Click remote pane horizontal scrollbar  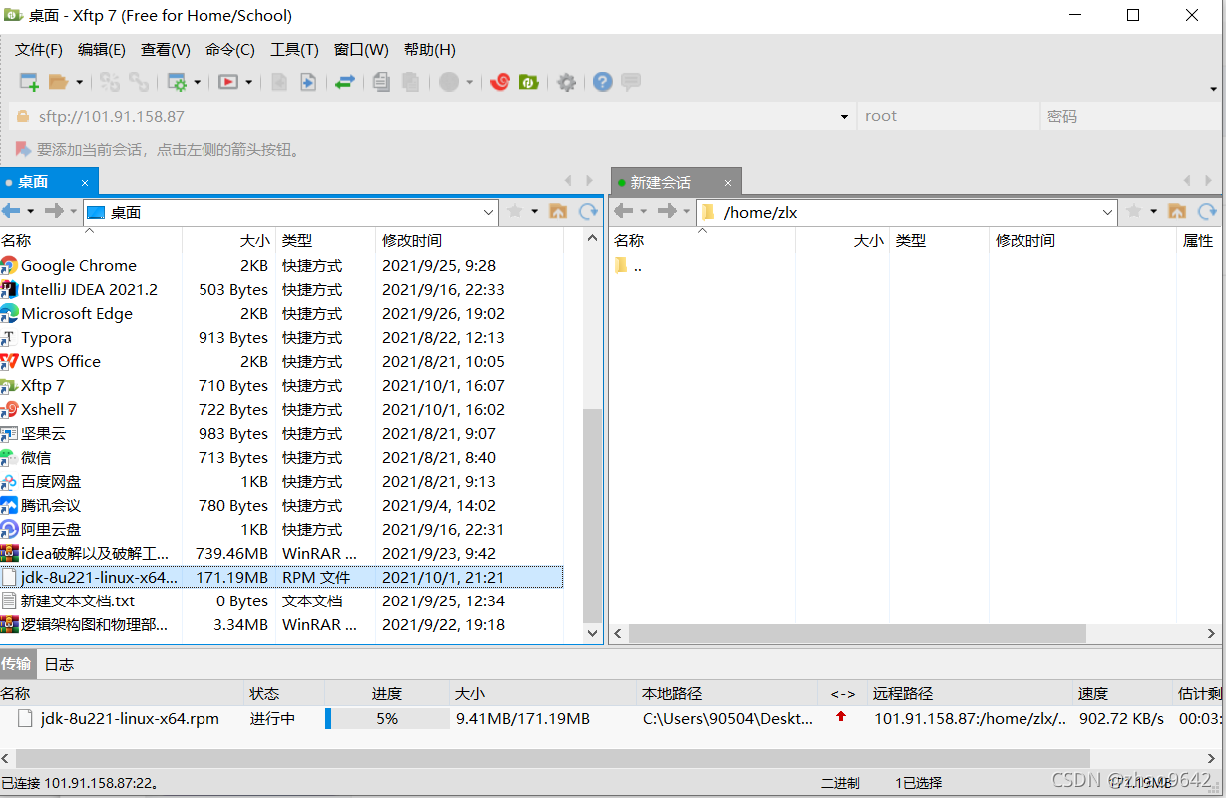[x=857, y=633]
